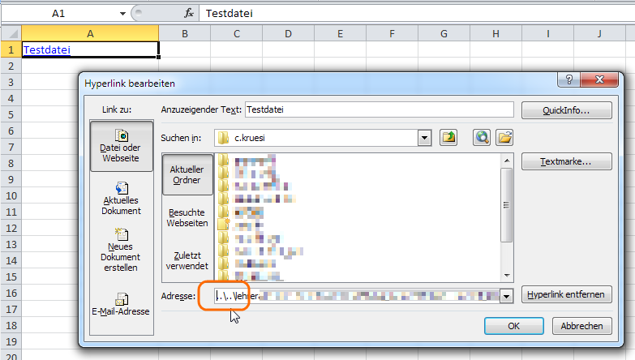Click the 'Hyperlink entfernen' button
Image resolution: width=635 pixels, height=360 pixels.
pos(566,294)
